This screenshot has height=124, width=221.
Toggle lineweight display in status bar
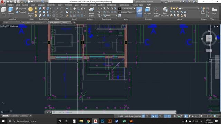(x=175, y=116)
